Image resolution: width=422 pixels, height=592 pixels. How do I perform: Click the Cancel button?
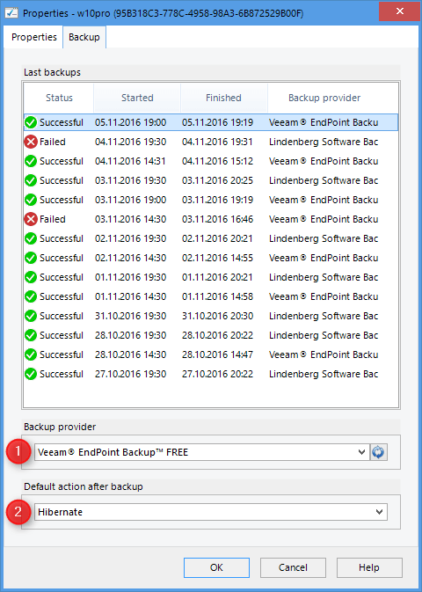coord(293,567)
